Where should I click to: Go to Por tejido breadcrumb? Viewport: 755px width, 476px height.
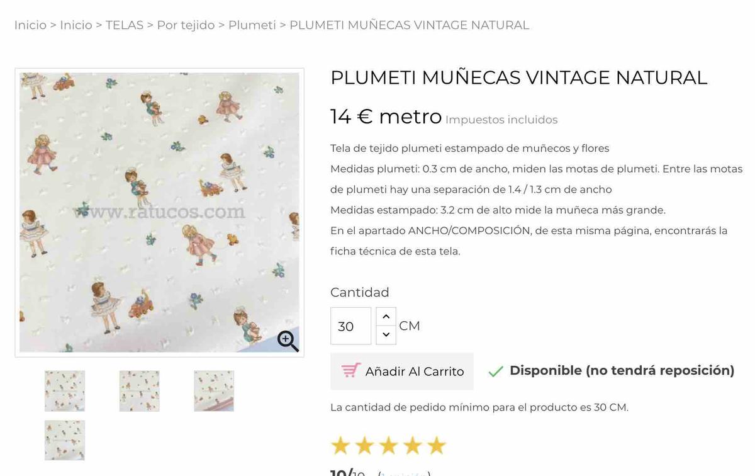tap(186, 25)
